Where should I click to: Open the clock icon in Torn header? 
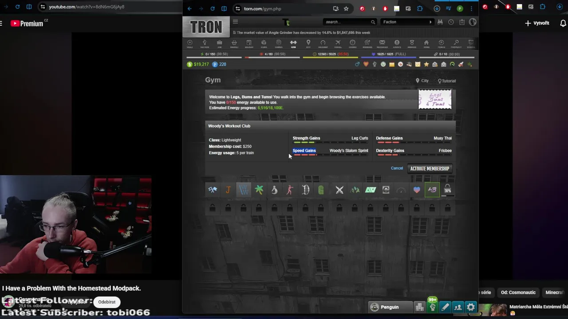click(451, 22)
